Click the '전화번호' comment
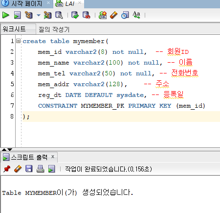Image resolution: width=220 pixels, height=213 pixels. (185, 73)
